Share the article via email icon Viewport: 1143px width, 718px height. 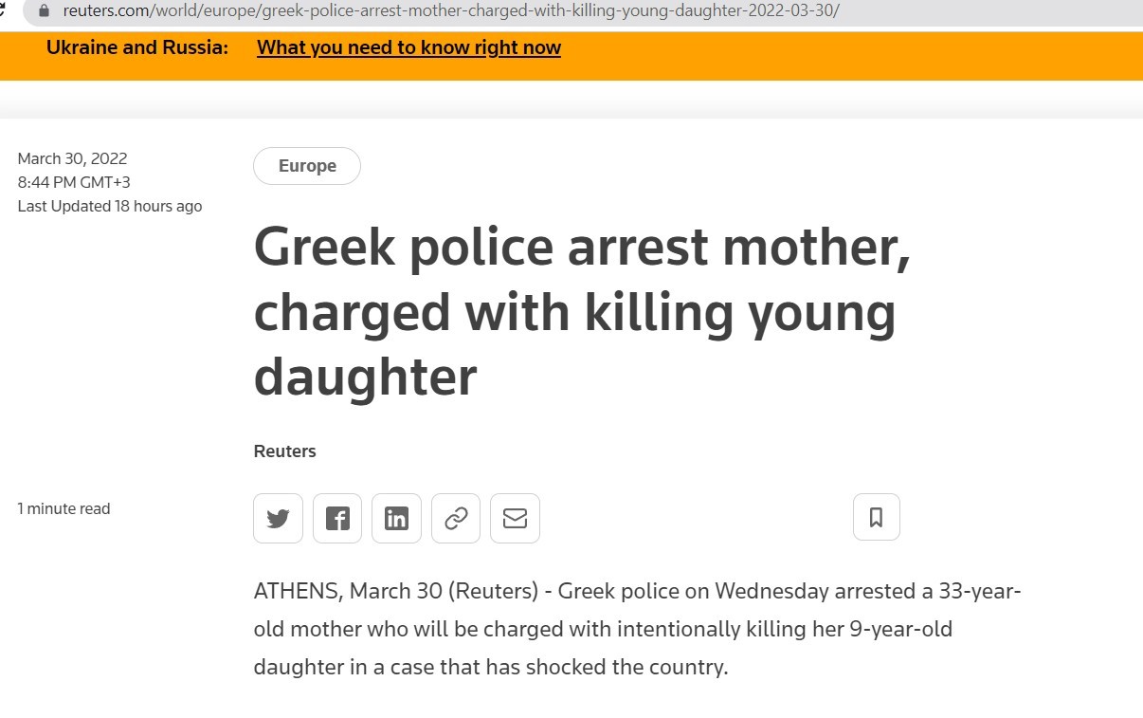[515, 518]
